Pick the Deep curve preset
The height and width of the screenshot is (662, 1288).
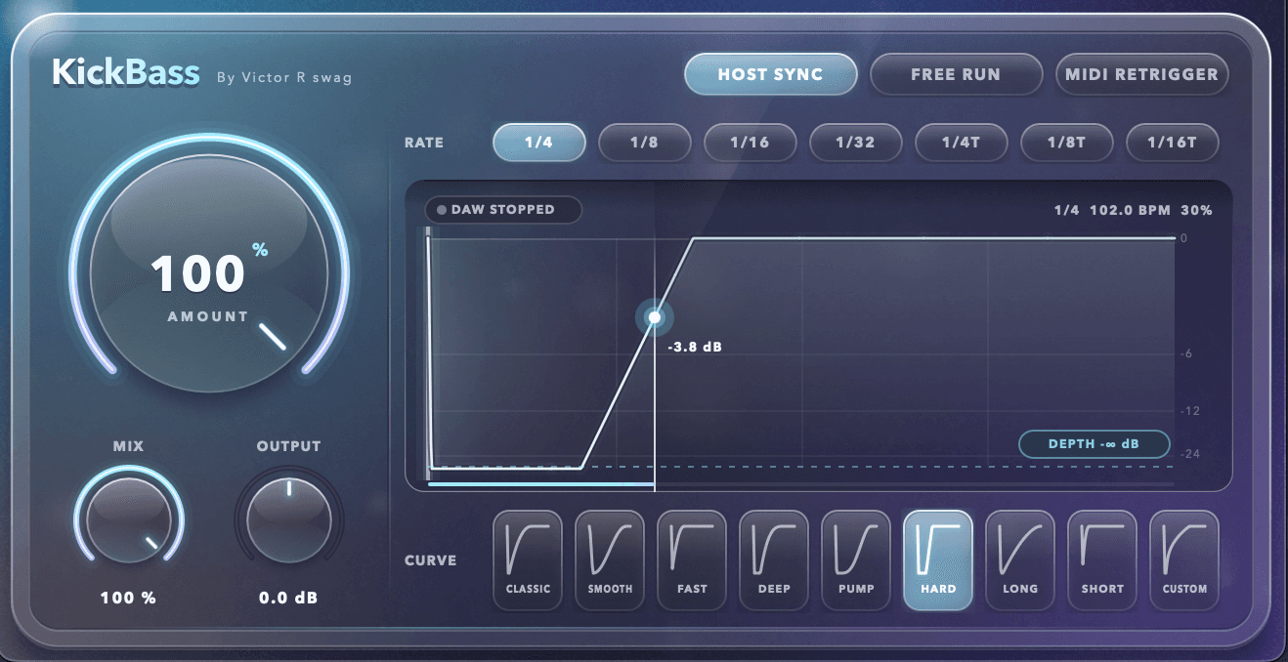pyautogui.click(x=774, y=560)
